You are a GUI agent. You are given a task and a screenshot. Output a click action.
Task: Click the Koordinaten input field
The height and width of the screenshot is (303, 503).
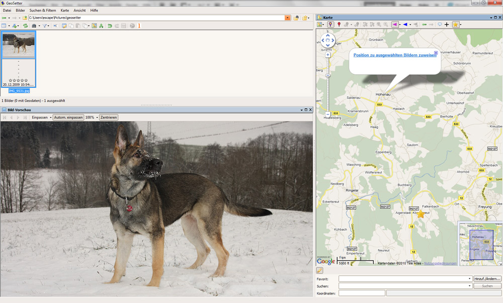362,293
